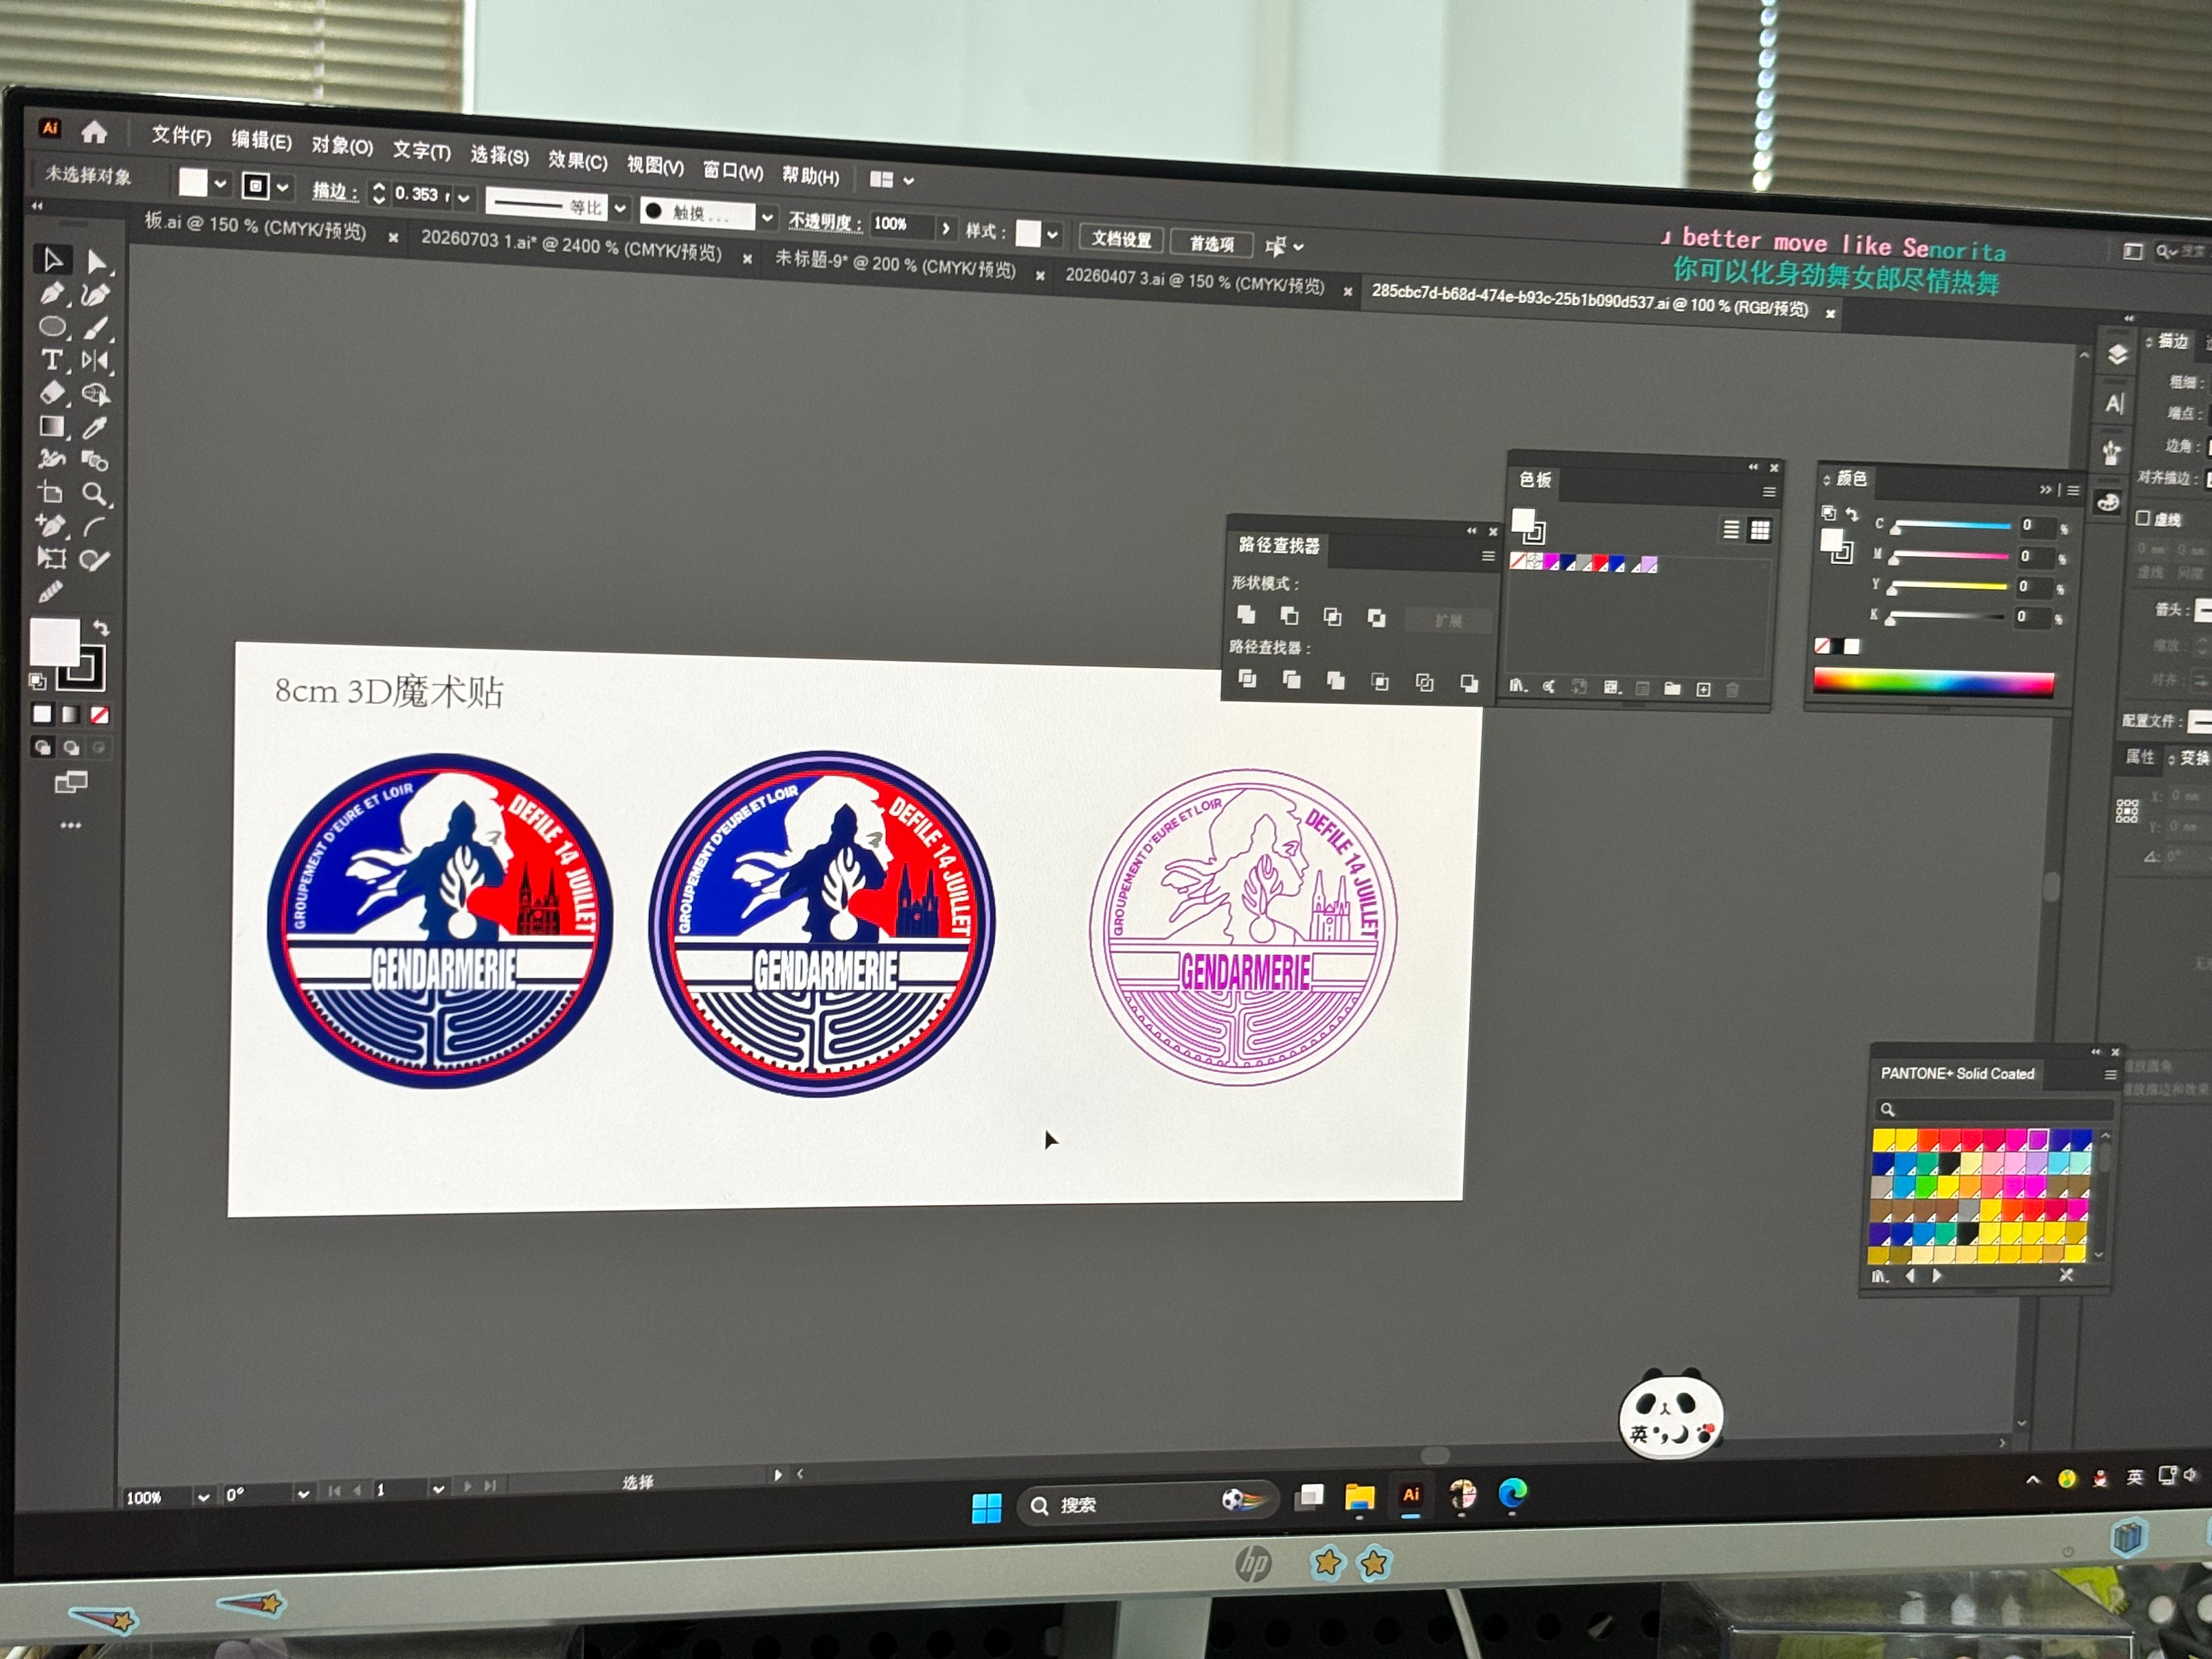Swap fill and stroke in toolbar
Screen dimensions: 2212x1659
[x=101, y=628]
